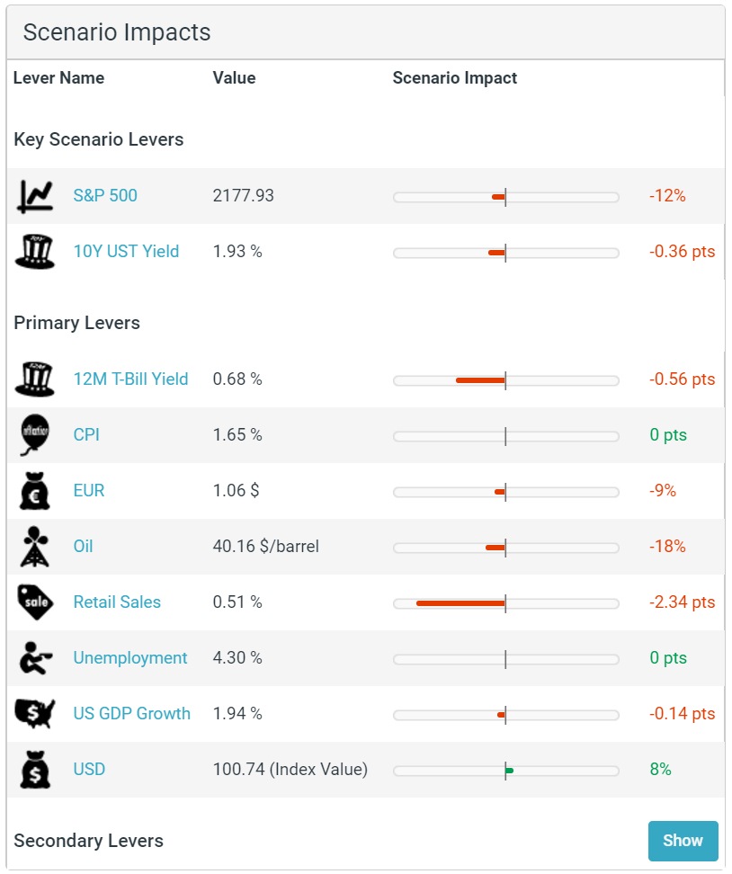Click the Oil lever name link
Screen dimensions: 732x874
83,547
